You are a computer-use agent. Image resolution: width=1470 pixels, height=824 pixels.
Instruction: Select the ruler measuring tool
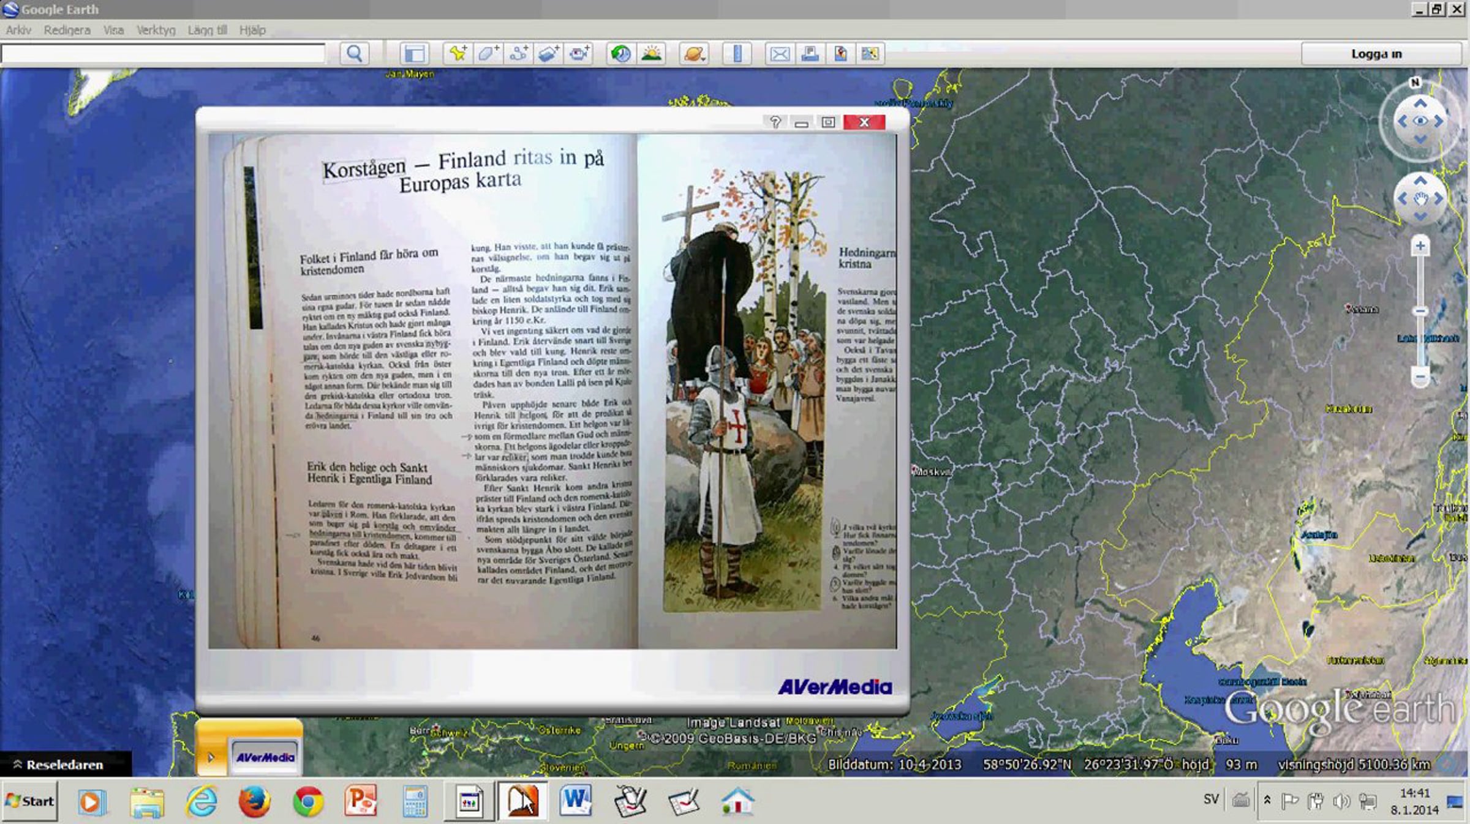click(x=737, y=54)
